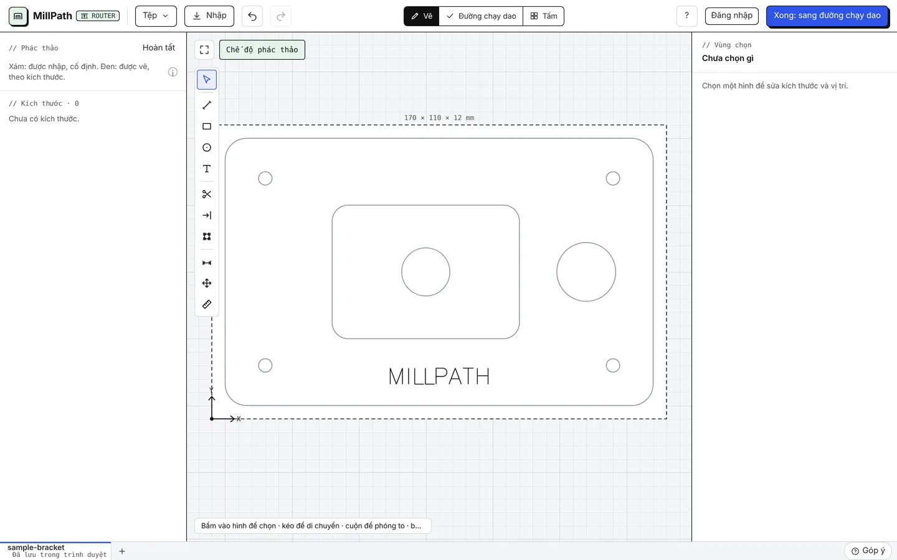Select the arrow selection tool
897x560 pixels.
tap(207, 80)
